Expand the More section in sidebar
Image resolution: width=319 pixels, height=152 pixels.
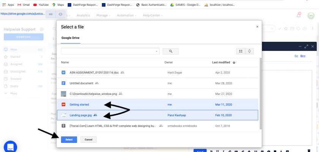pyautogui.click(x=14, y=93)
